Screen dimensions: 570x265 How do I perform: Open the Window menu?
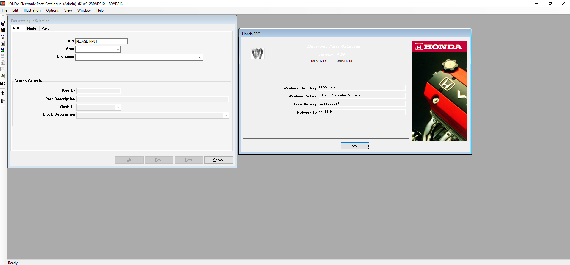[84, 10]
